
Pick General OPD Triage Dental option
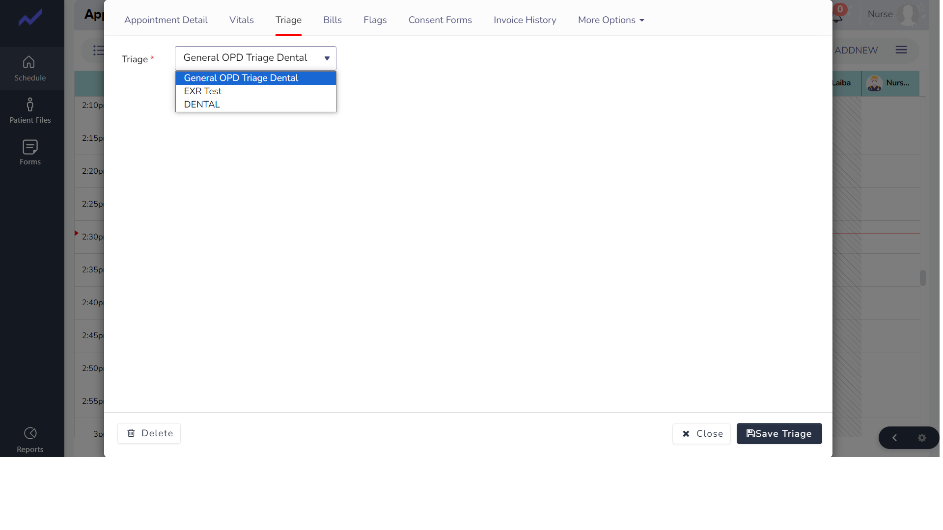[241, 78]
